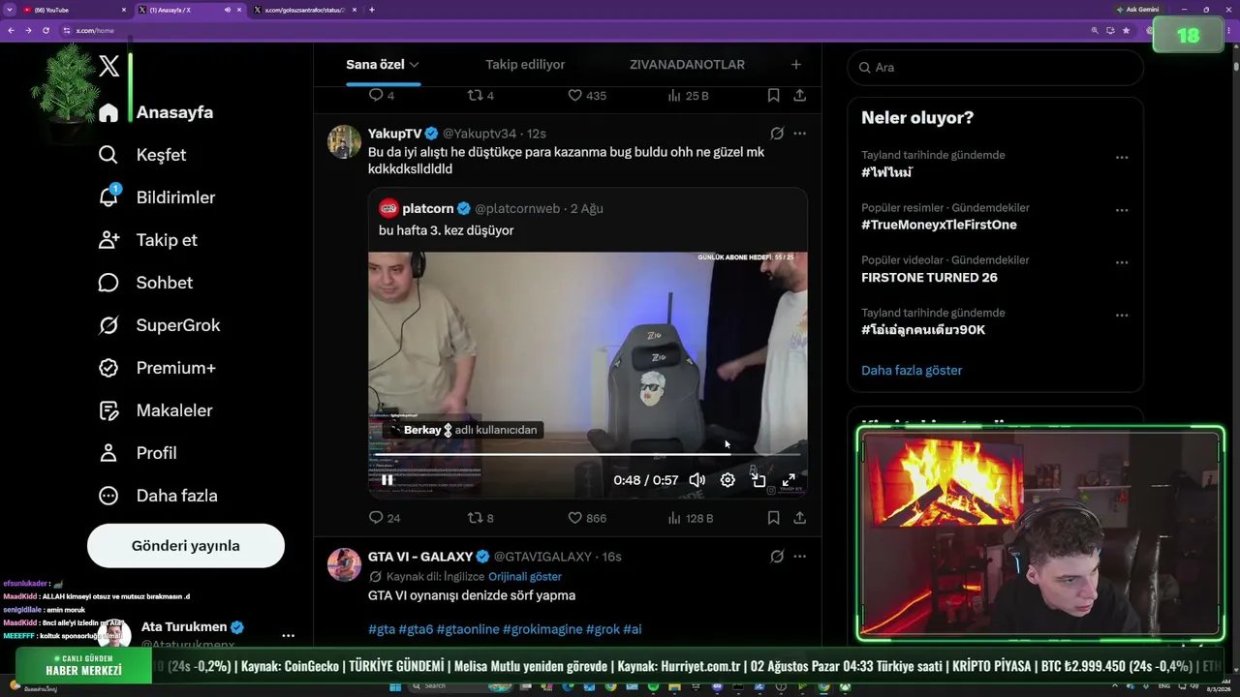Click the browser address bar x.com/home
Image resolution: width=1240 pixels, height=697 pixels.
click(x=95, y=30)
